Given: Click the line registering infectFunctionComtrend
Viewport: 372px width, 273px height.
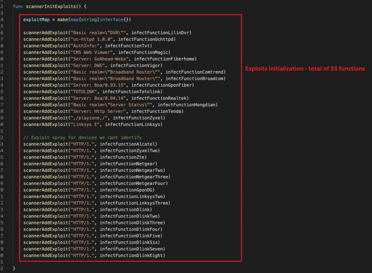Looking at the screenshot, I should point(124,72).
